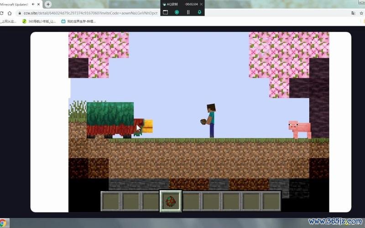Image resolution: width=365 pixels, height=228 pixels.
Task: Open the 360导航 bookmark
Action: 38,21
